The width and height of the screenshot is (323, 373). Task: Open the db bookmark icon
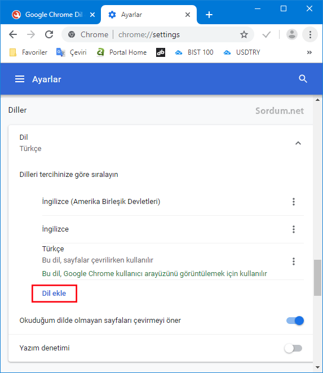coord(161,52)
